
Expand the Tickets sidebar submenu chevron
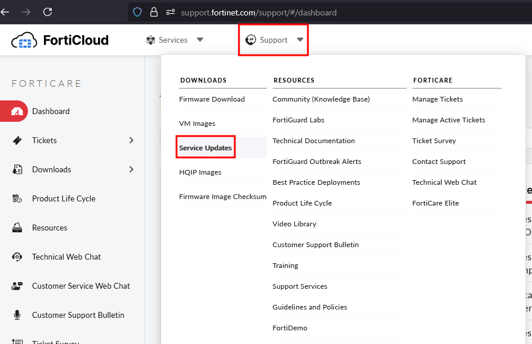pos(131,140)
